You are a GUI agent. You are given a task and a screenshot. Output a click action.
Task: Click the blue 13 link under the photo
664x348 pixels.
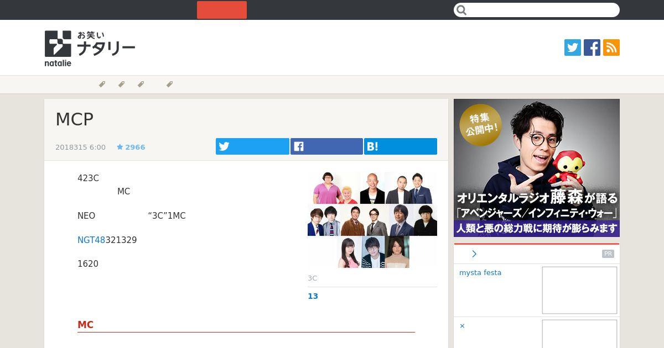313,296
